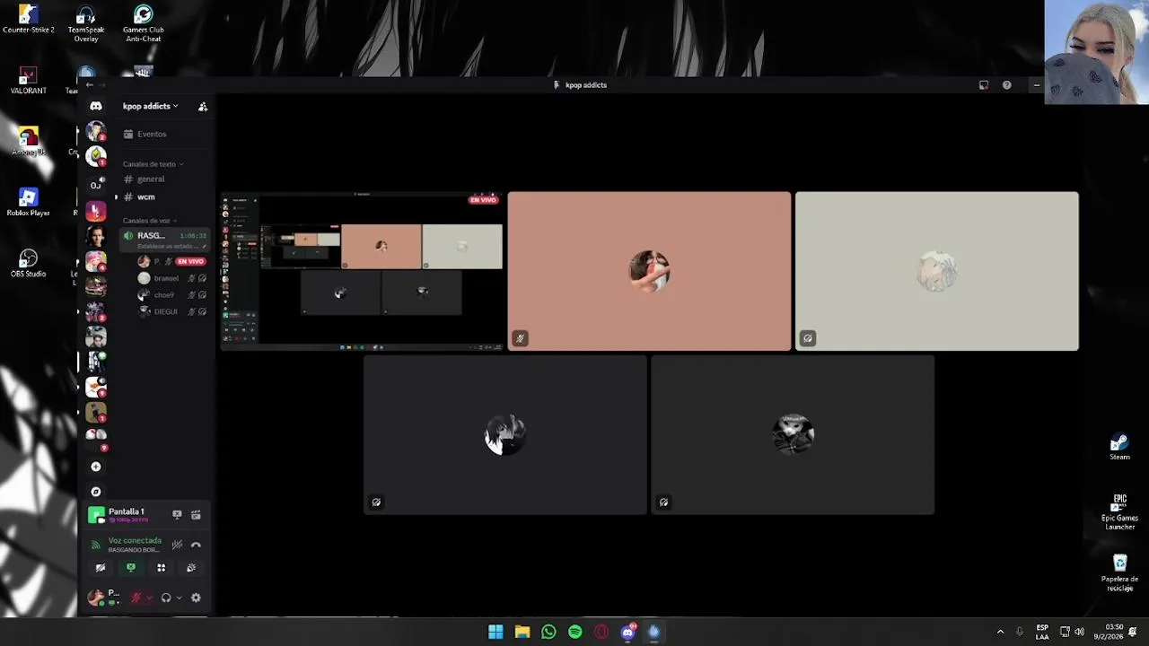Viewport: 1149px width, 646px height.
Task: Open Gamers Club Anti-Cheat desktop shortcut
Action: click(x=143, y=23)
